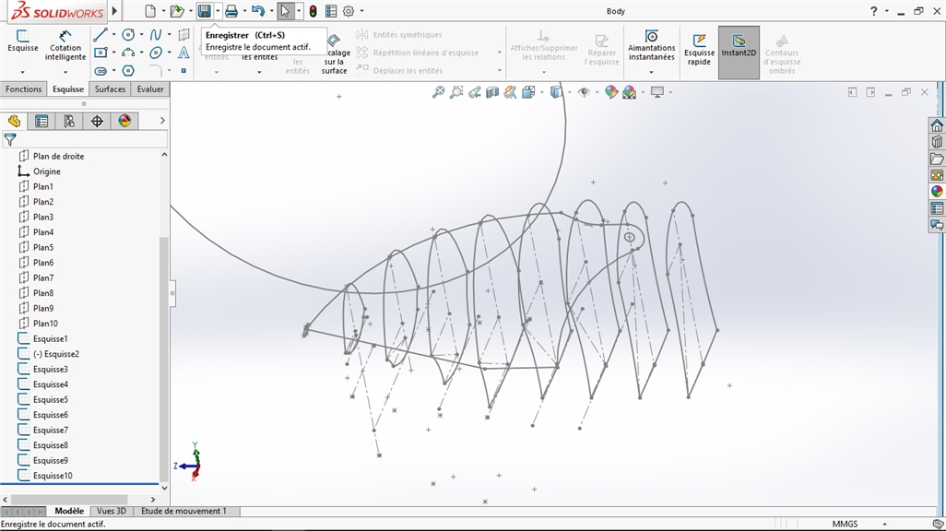Open the PropertyManager tab icon

point(41,122)
